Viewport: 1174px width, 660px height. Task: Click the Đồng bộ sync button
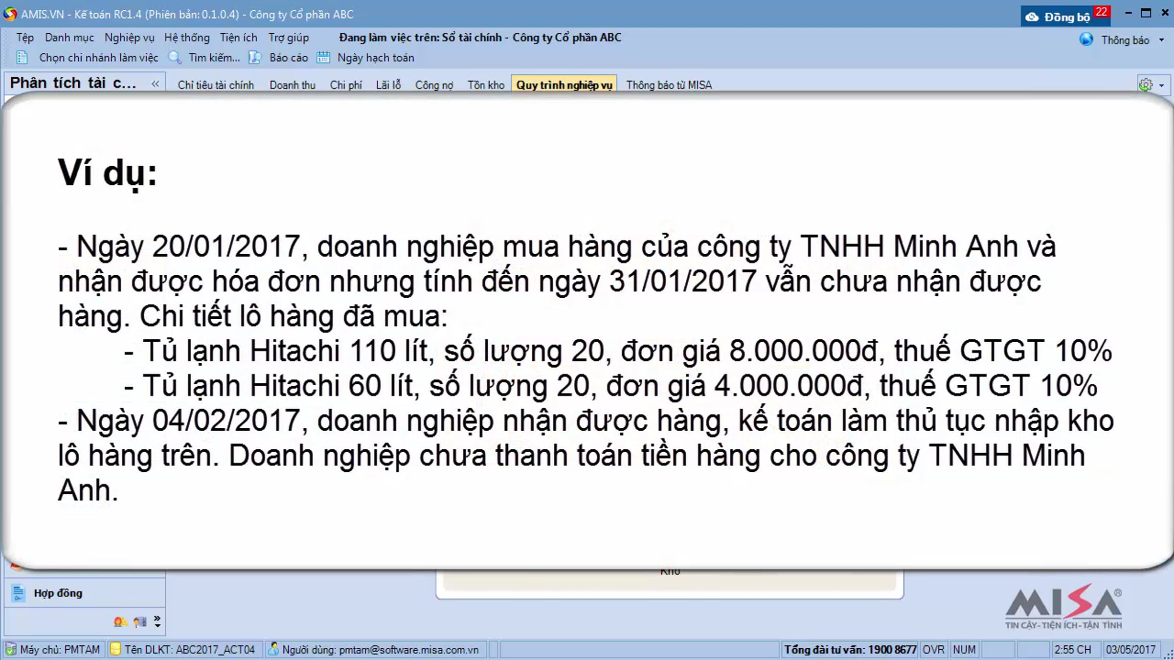pos(1065,17)
